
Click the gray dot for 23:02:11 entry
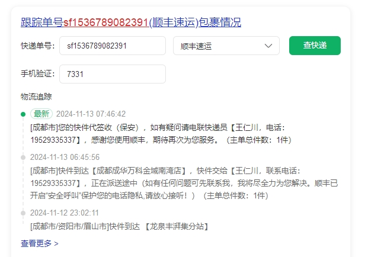coord(23,213)
